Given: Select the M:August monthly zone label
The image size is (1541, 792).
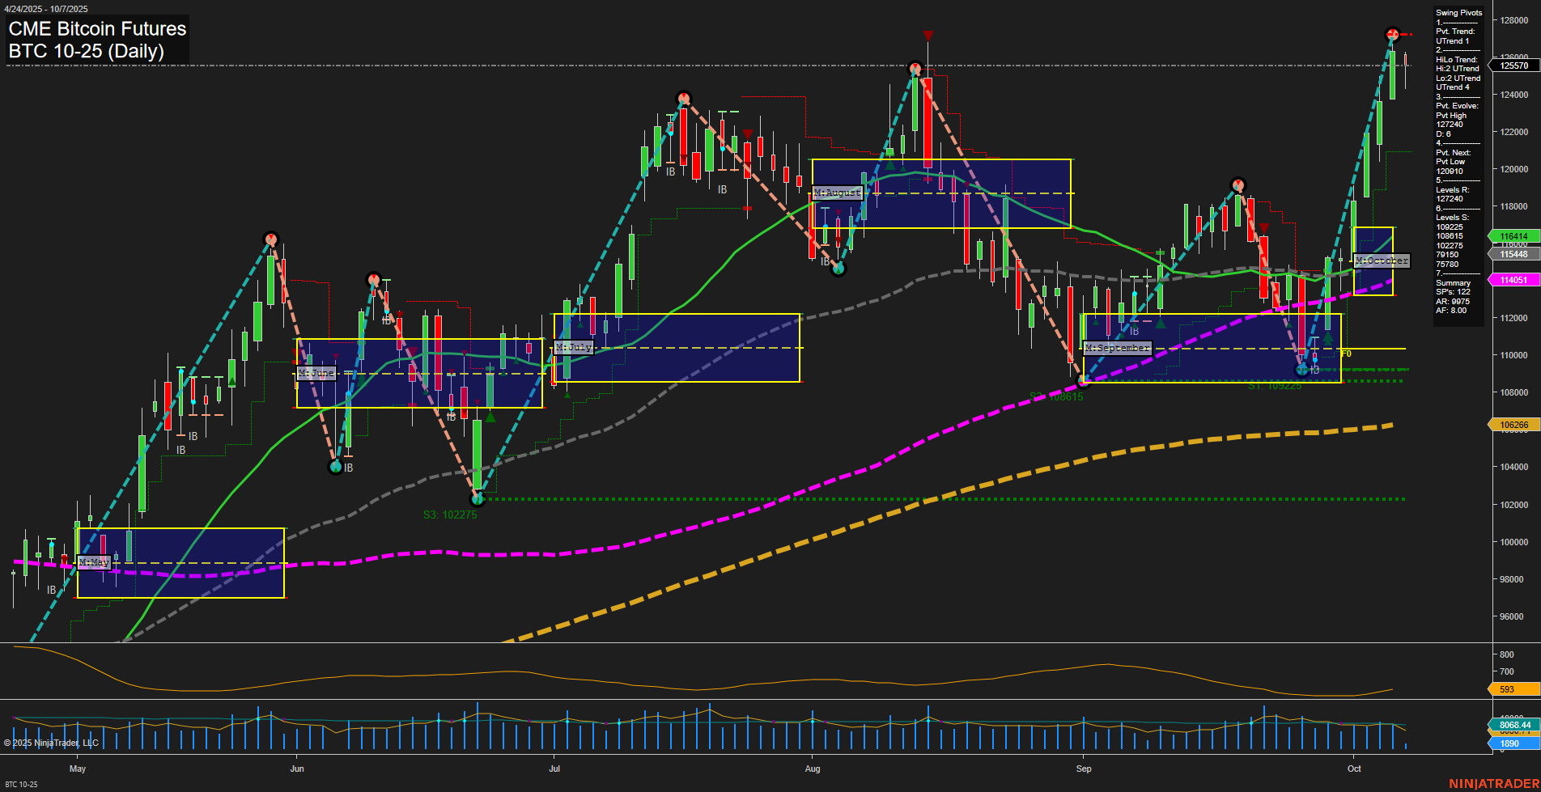Looking at the screenshot, I should (838, 193).
